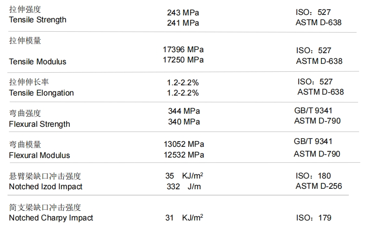
Task: Select the 17396 MPa value
Action: (x=183, y=49)
